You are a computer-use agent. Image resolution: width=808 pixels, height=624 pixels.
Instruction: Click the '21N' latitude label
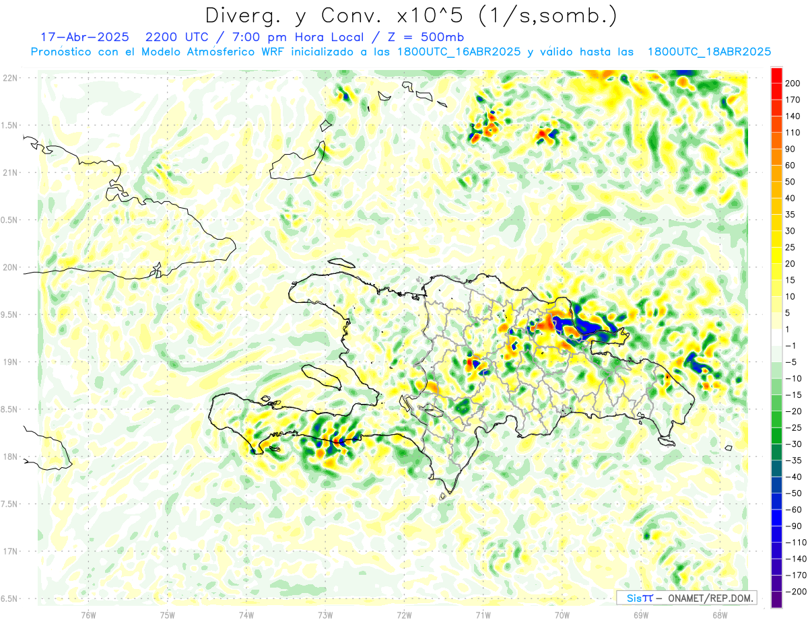(9, 172)
